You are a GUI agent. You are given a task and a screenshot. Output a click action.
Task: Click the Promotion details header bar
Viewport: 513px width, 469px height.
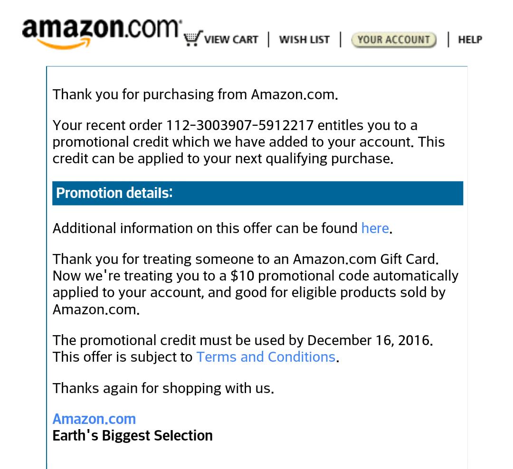coord(257,193)
